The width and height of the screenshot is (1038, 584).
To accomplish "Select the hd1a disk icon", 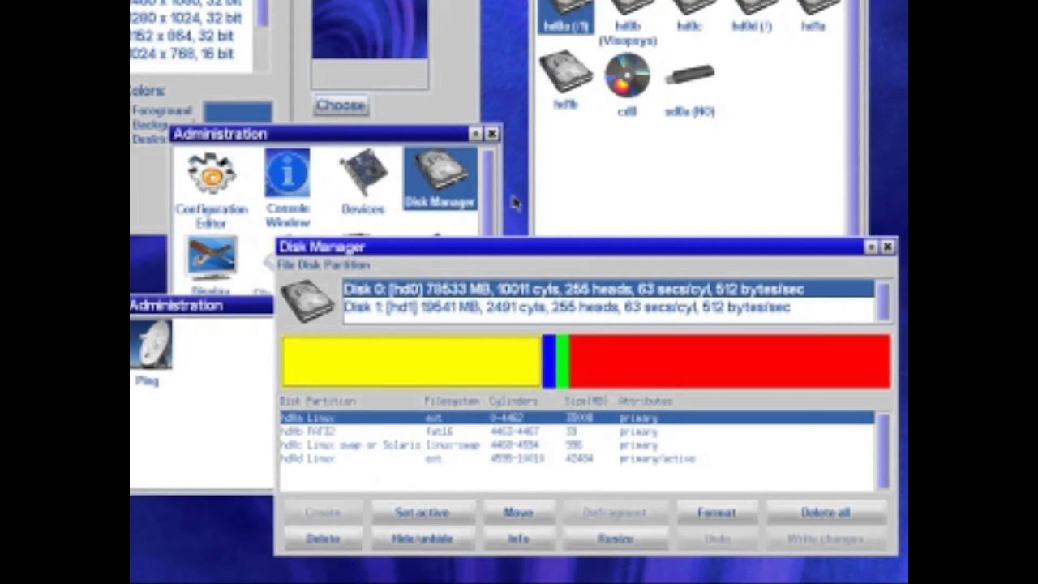I will (x=813, y=16).
